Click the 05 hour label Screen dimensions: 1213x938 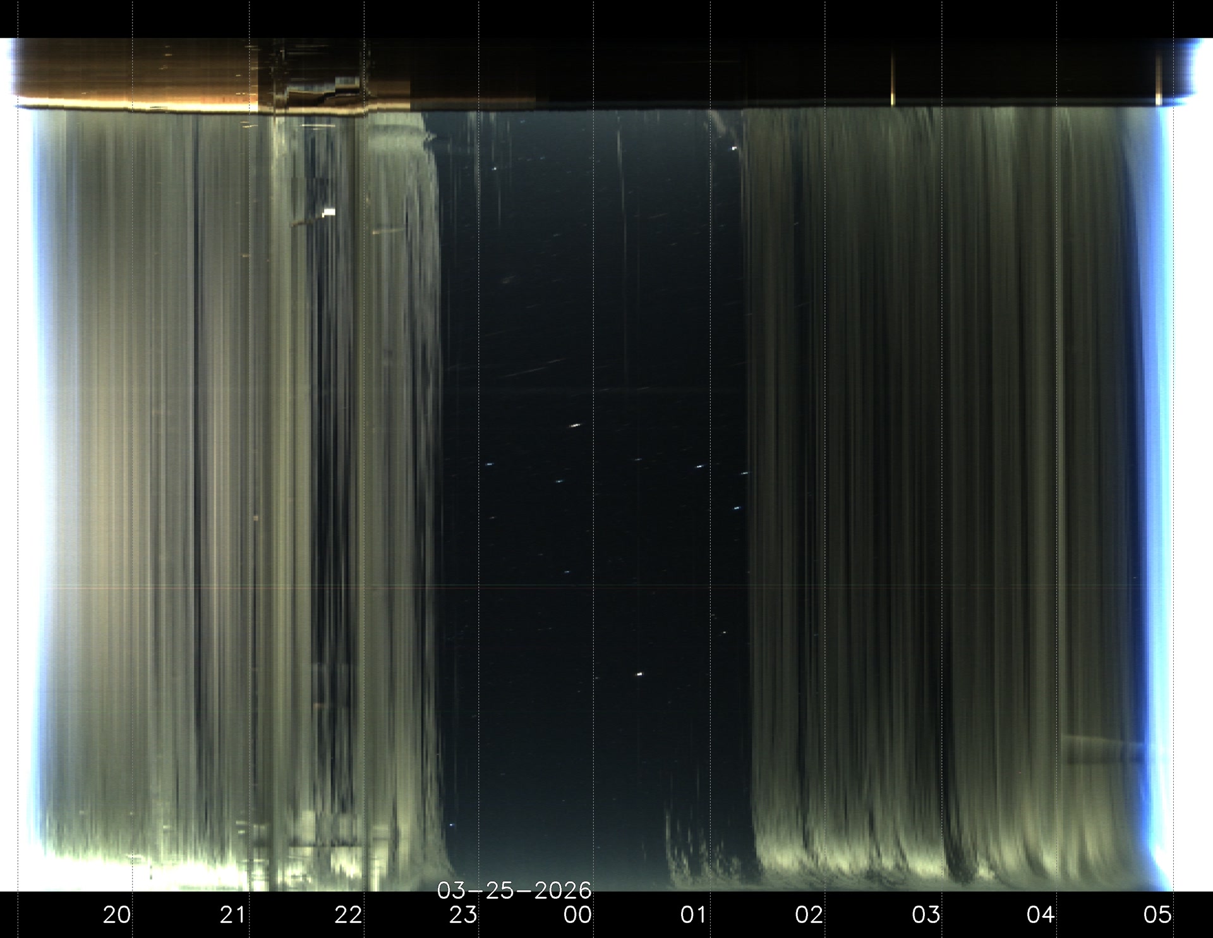click(x=1157, y=915)
